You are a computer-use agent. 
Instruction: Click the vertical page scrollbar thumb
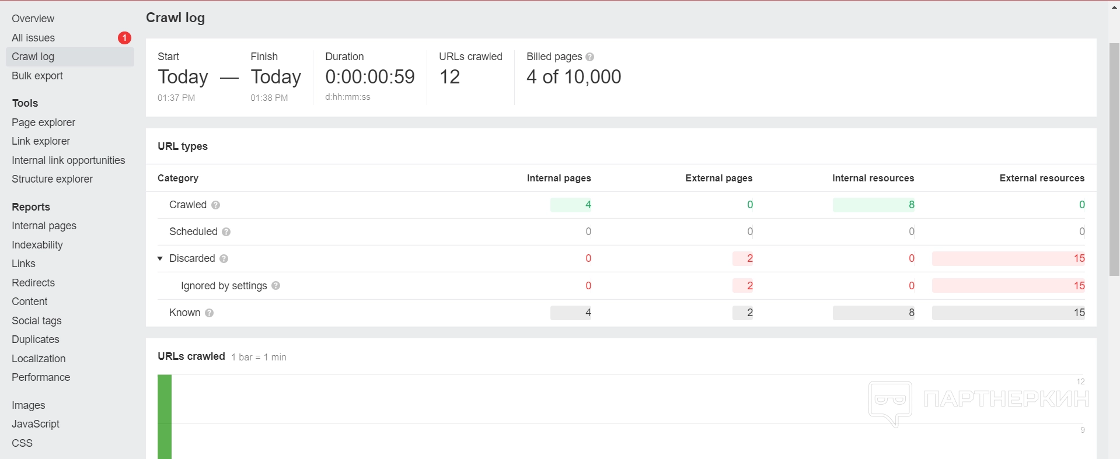[1114, 157]
